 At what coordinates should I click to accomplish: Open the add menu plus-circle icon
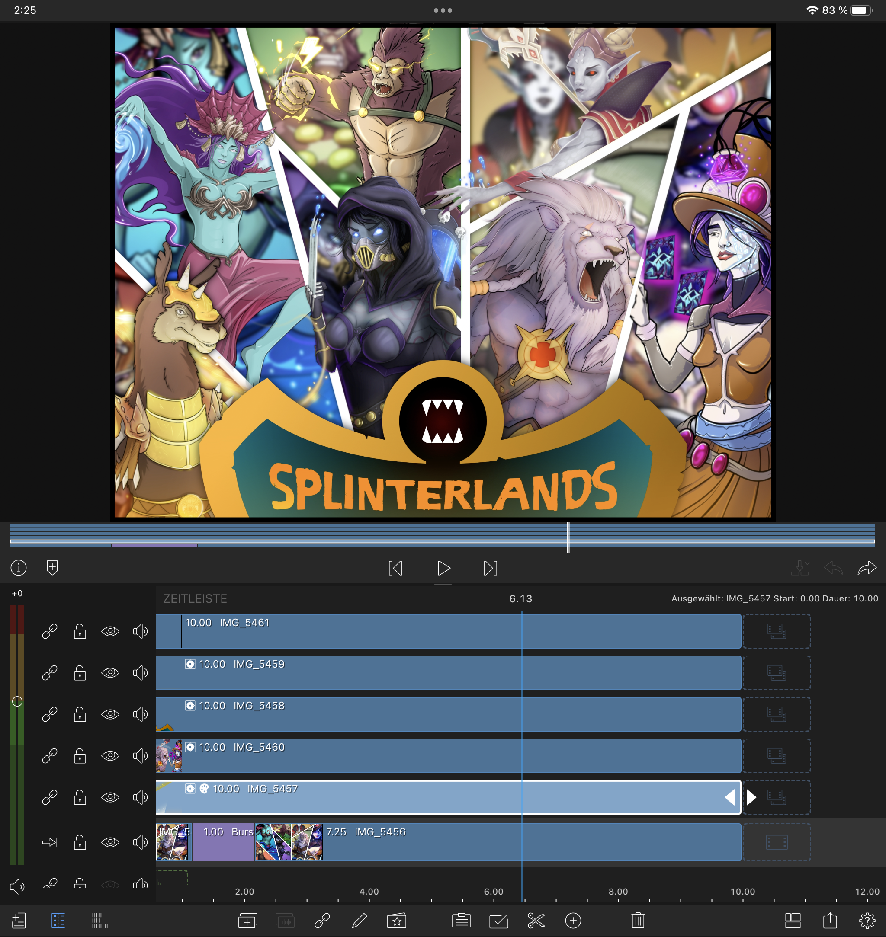click(573, 920)
